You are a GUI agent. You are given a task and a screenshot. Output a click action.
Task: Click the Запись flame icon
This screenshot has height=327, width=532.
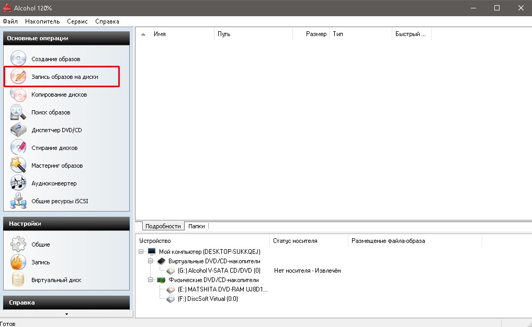click(18, 262)
